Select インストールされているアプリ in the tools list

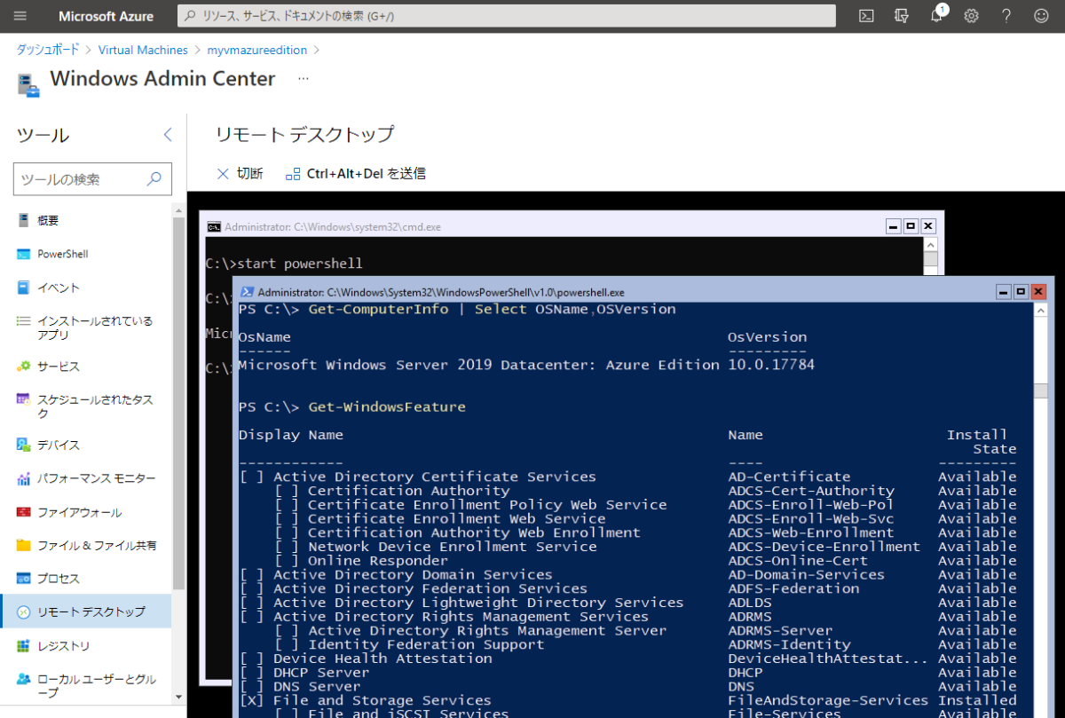pyautogui.click(x=91, y=327)
